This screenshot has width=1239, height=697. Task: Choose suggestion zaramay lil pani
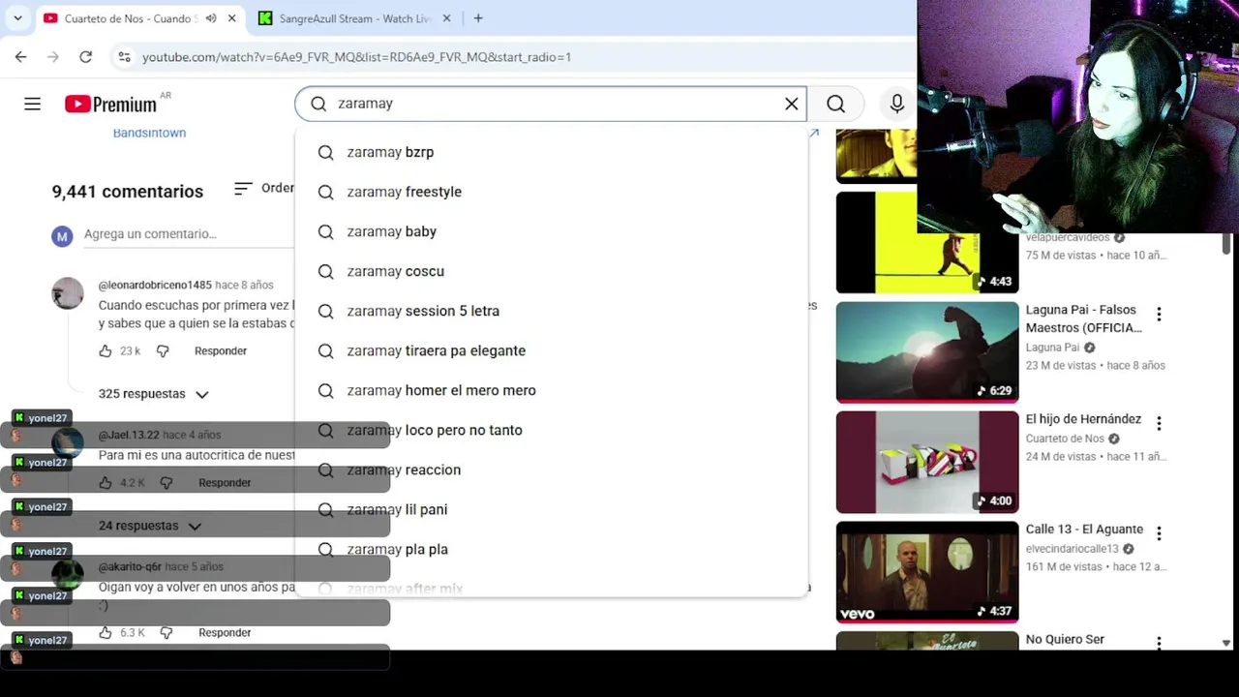point(551,509)
